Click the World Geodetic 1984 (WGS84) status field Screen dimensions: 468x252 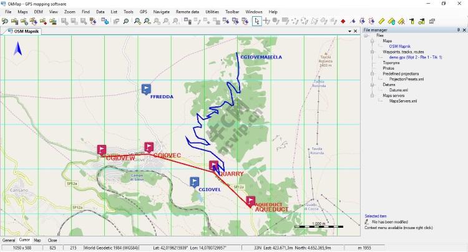tap(111, 248)
